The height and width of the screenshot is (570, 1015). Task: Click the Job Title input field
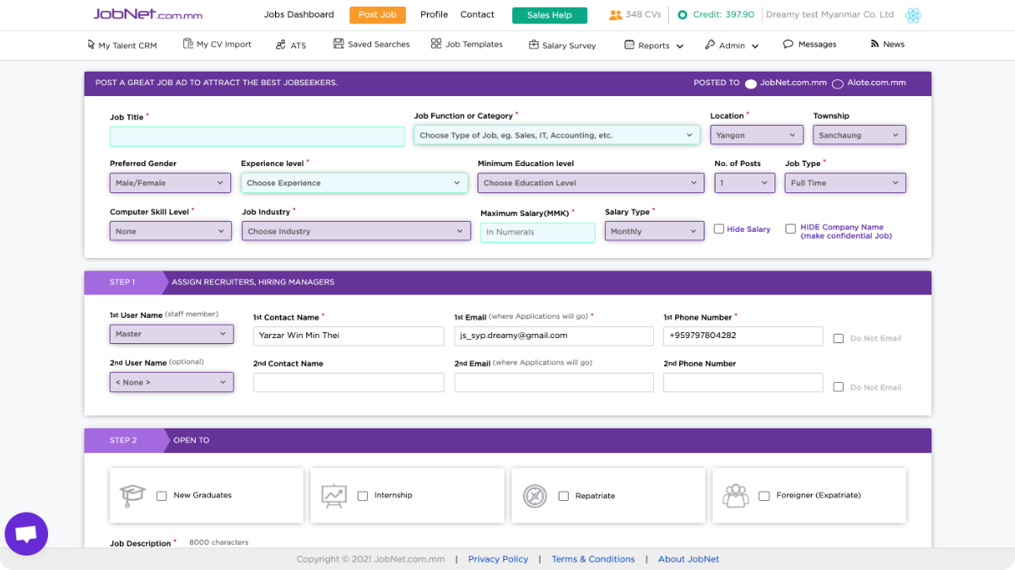point(257,137)
